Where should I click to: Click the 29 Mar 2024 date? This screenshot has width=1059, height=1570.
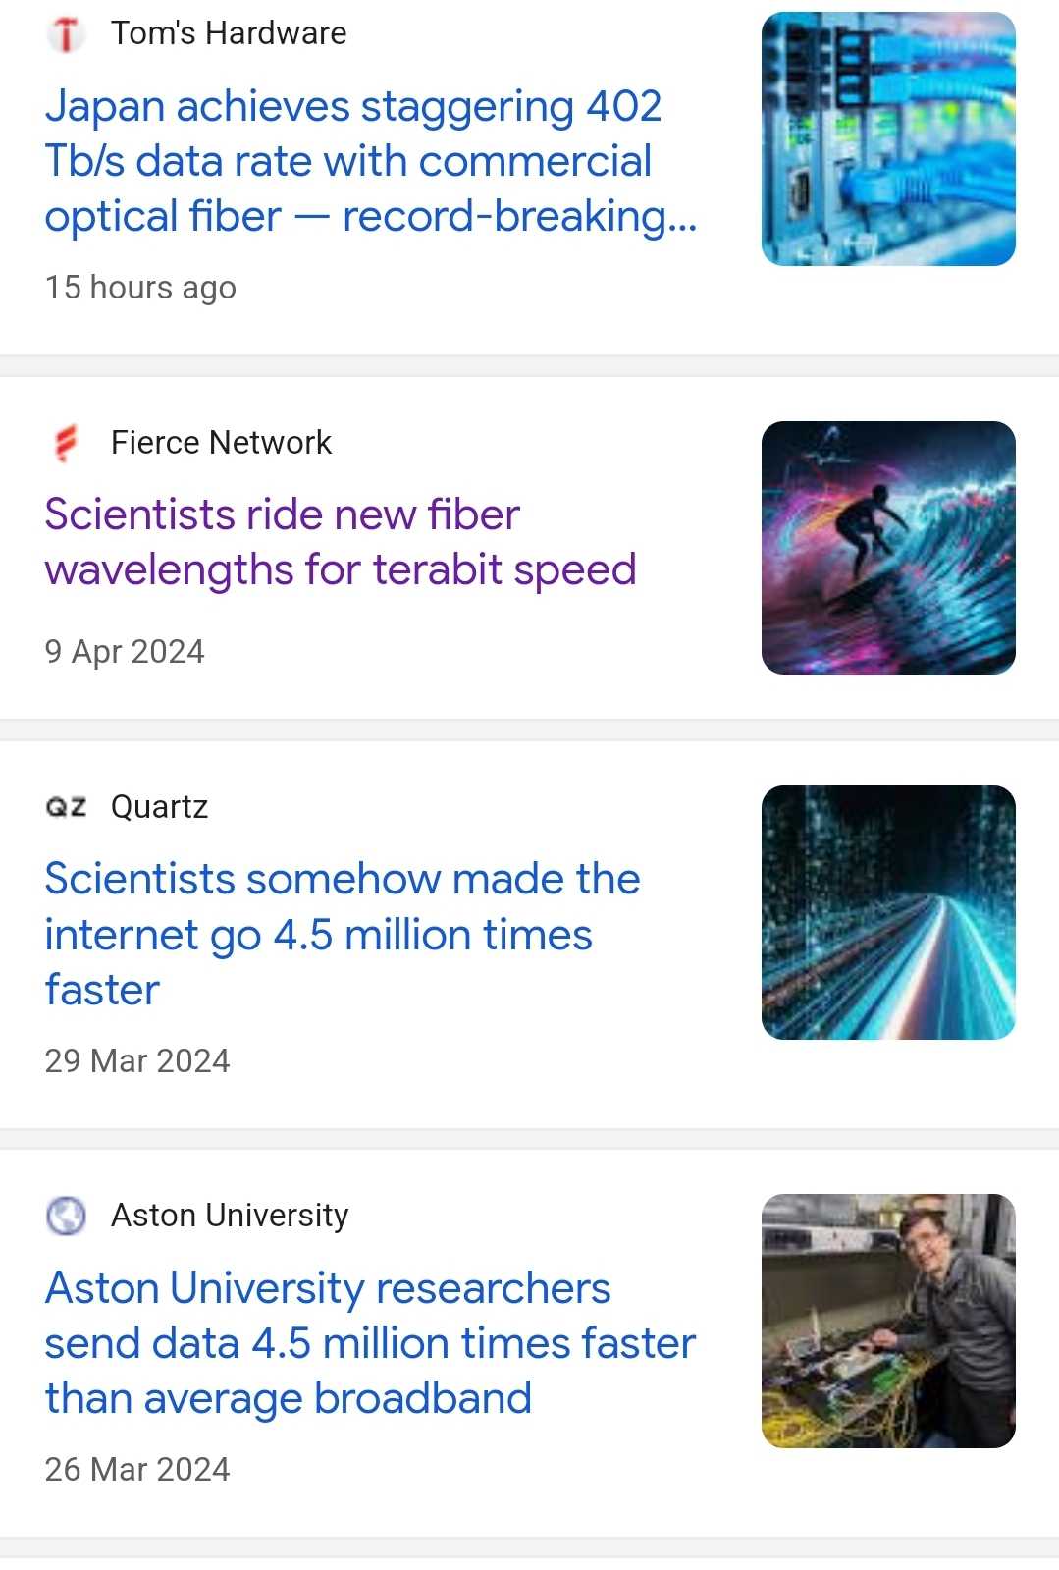click(x=137, y=1061)
